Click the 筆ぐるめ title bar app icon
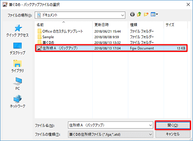193x141 pixels. [5, 5]
